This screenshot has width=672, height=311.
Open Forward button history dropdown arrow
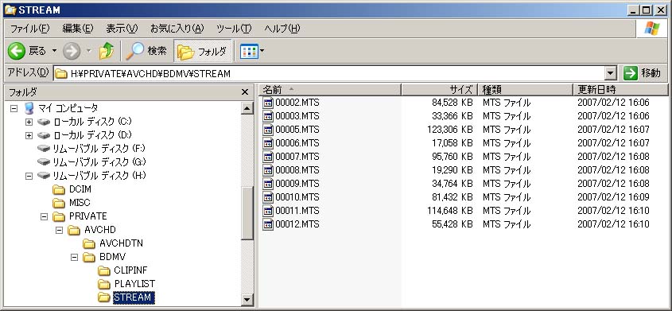click(x=89, y=52)
